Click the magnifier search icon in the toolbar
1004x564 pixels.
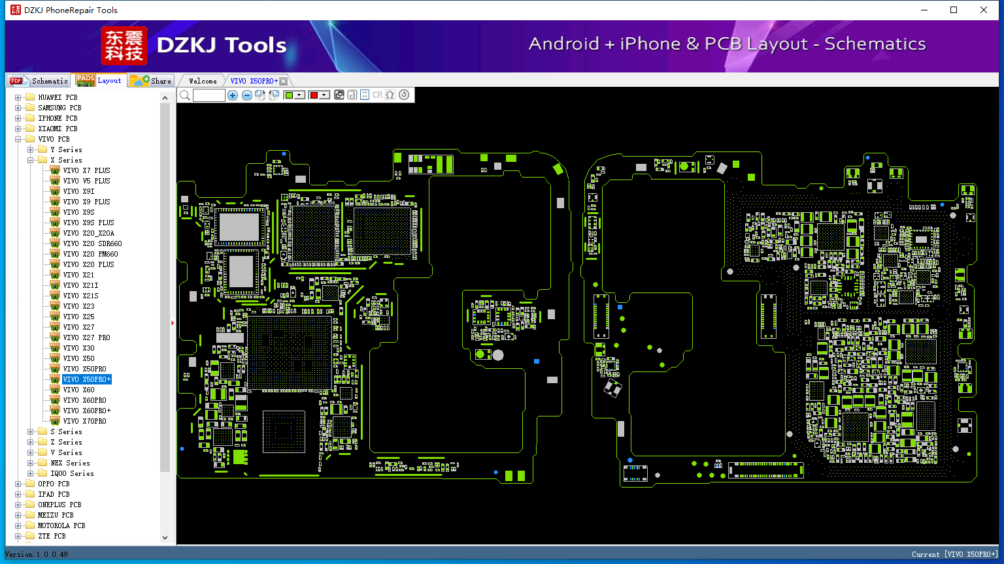coord(185,95)
